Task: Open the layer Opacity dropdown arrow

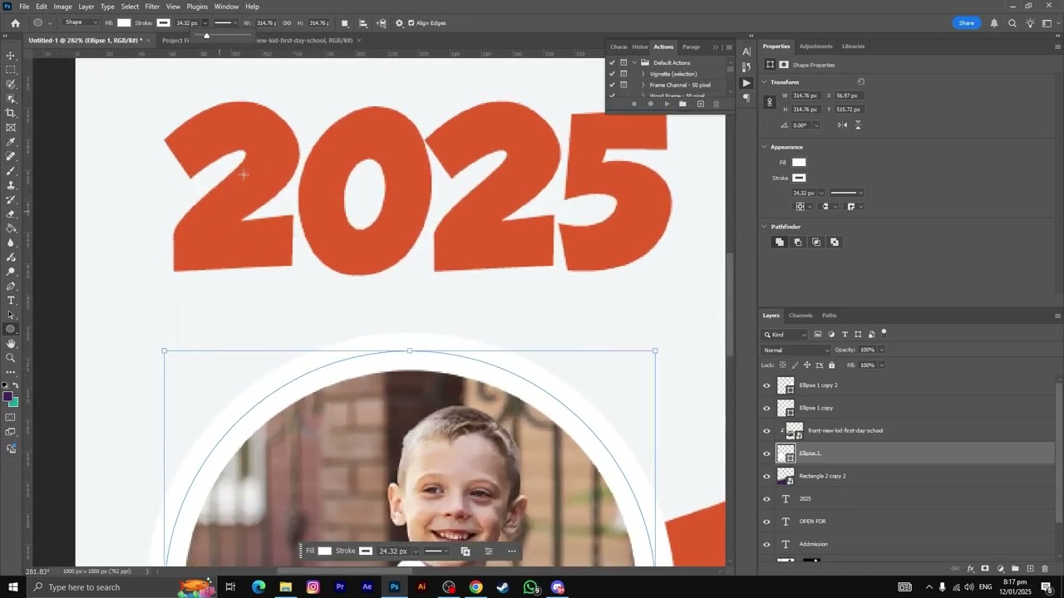Action: click(x=881, y=350)
